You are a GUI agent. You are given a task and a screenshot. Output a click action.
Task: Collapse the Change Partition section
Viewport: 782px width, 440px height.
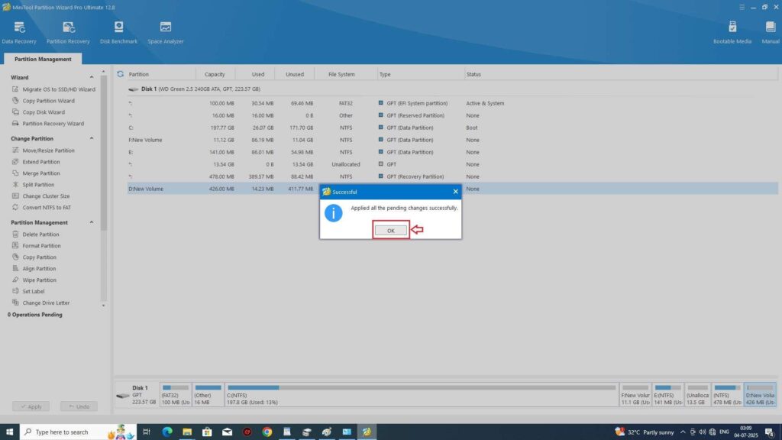click(92, 139)
